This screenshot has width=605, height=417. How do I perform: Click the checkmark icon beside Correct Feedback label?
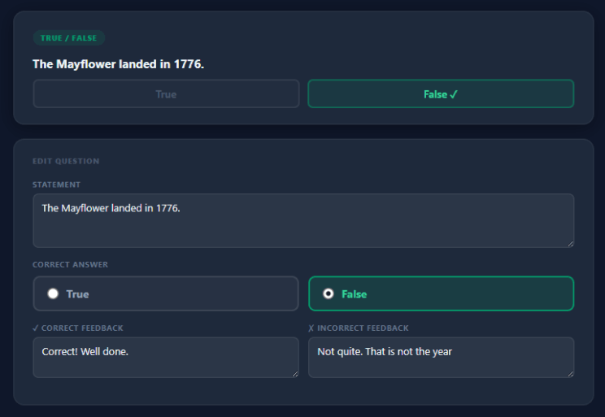(36, 328)
